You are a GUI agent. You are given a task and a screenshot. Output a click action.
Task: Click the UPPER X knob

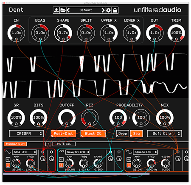[x=109, y=33]
